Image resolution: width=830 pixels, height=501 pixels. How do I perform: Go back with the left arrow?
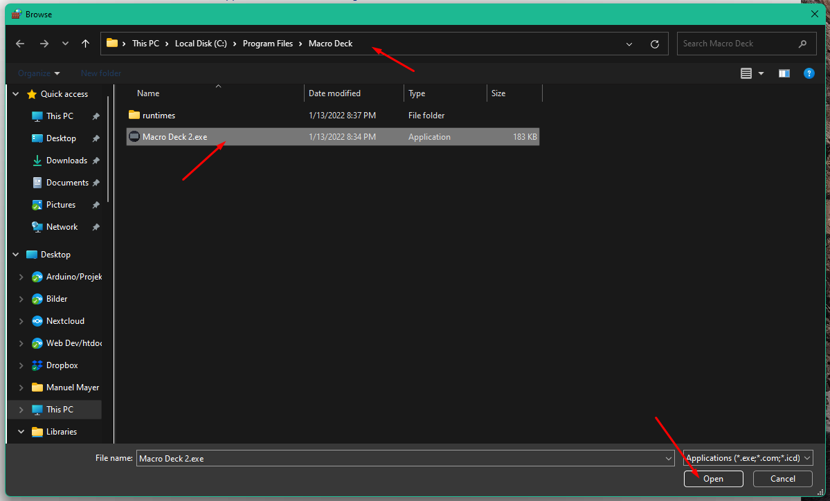(x=20, y=44)
